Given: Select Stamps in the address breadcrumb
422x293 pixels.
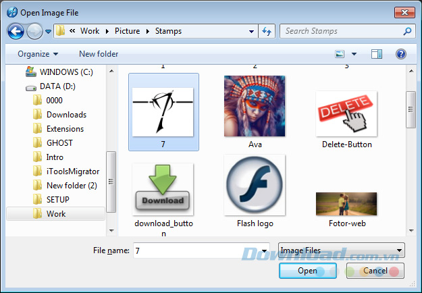Looking at the screenshot, I should [169, 31].
